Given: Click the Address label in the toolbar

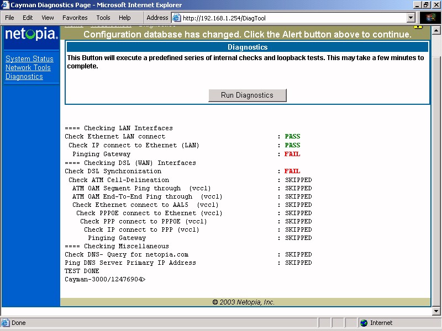Looking at the screenshot, I should pos(157,18).
